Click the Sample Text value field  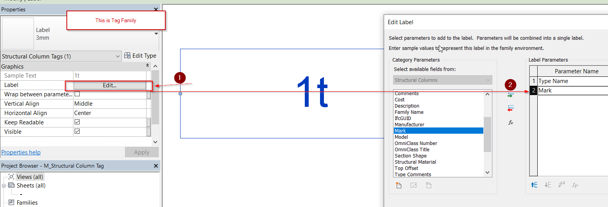[109, 76]
